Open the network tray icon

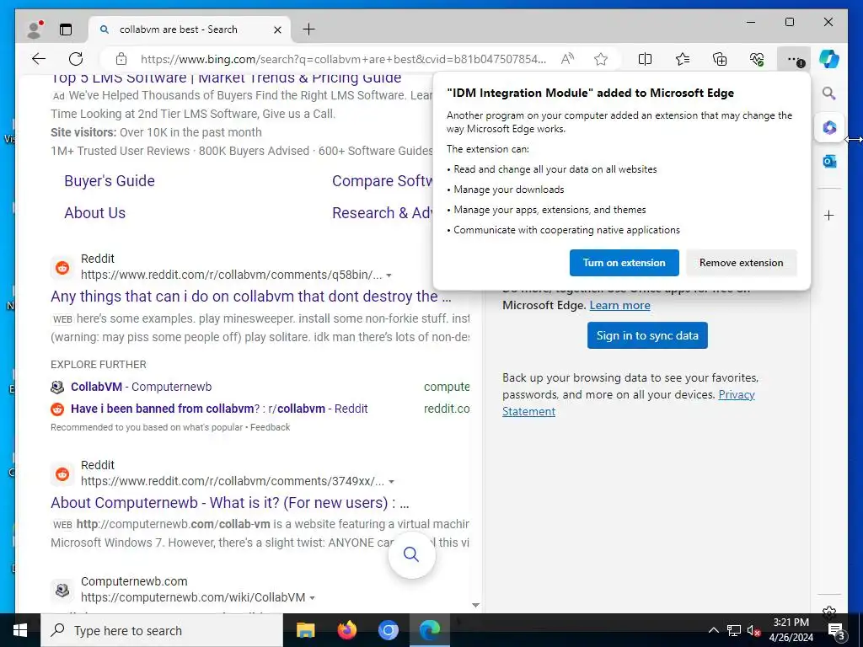click(734, 630)
